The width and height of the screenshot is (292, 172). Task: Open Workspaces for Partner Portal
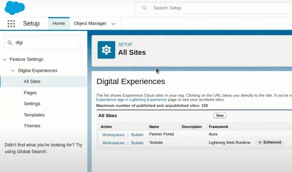(113, 135)
